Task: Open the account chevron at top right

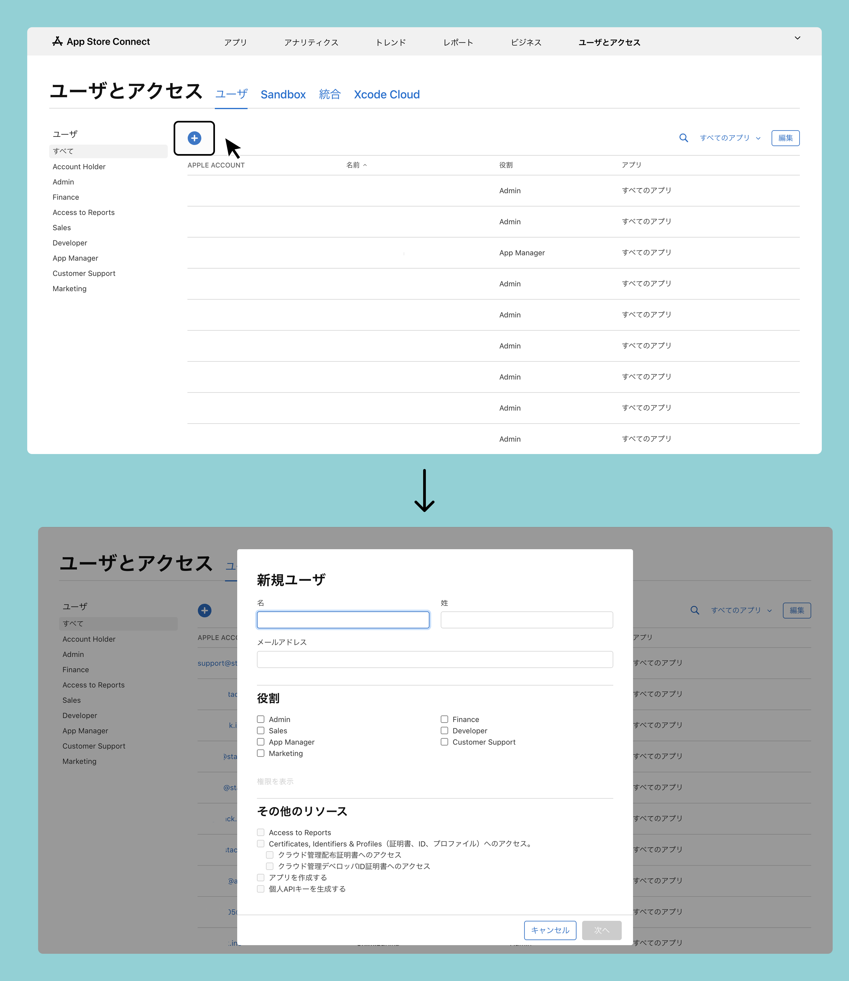Action: [797, 38]
